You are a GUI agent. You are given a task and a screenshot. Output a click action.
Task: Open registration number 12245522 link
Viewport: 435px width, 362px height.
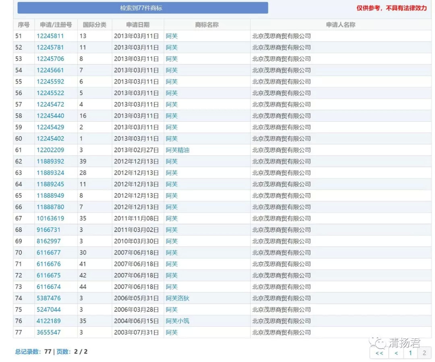click(x=50, y=93)
